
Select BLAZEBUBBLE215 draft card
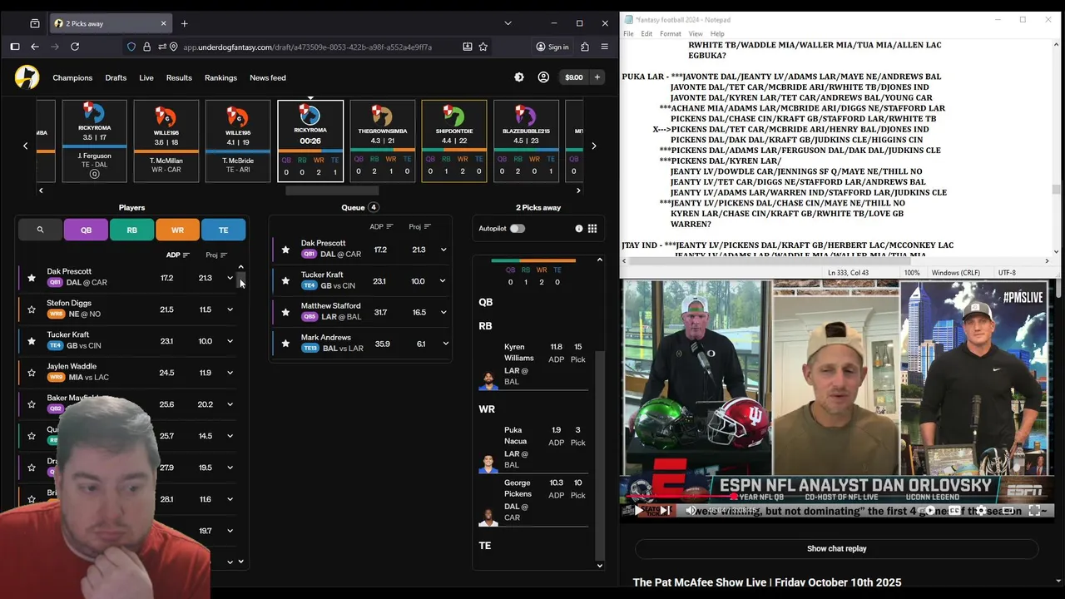[x=526, y=141]
